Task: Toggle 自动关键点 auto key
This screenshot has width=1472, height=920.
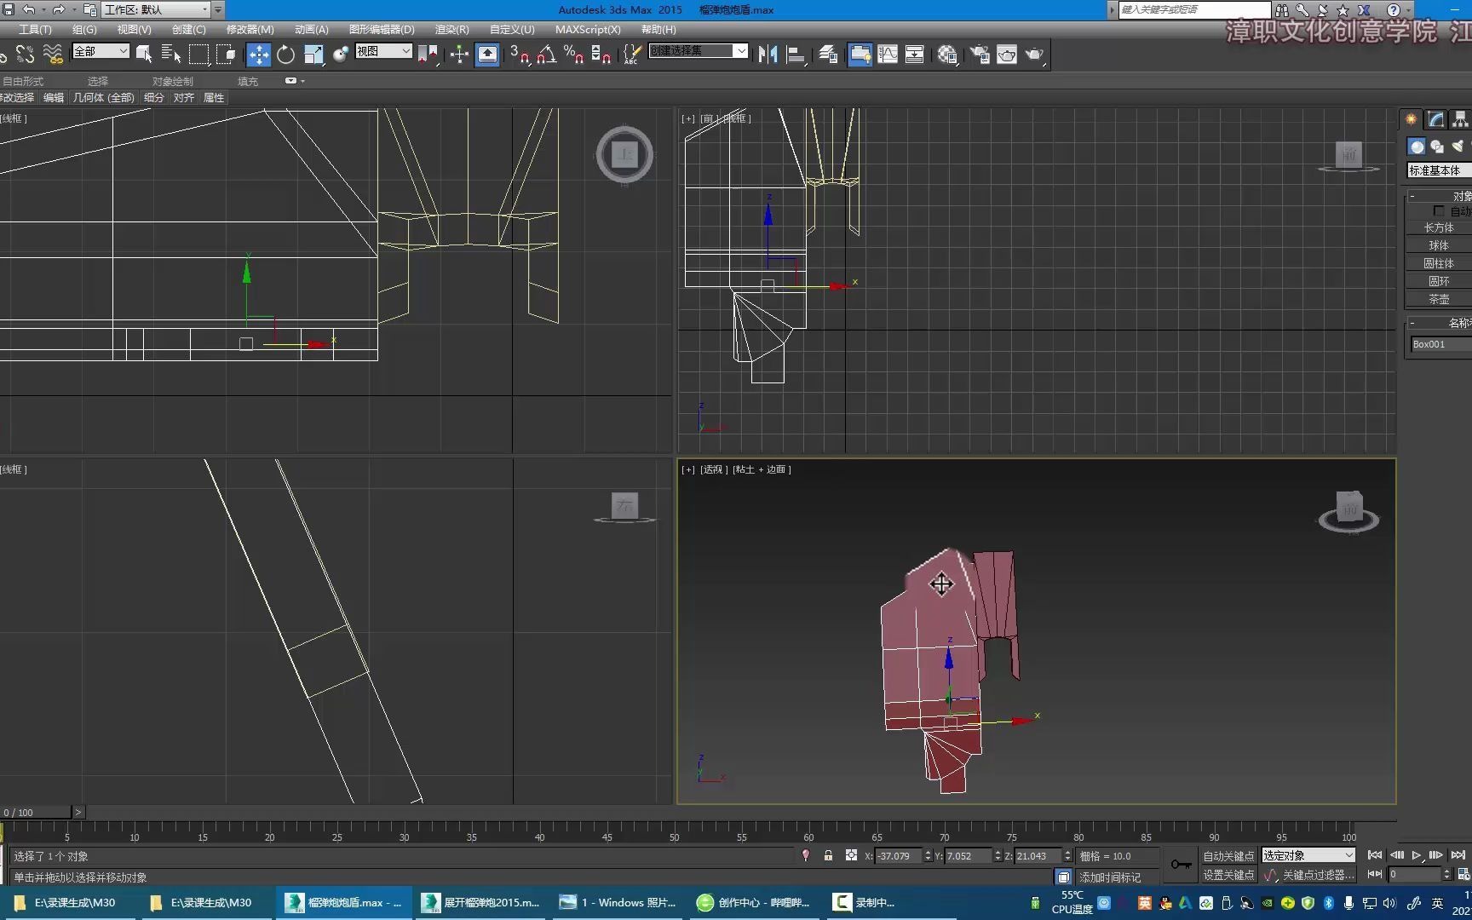Action: point(1228,855)
